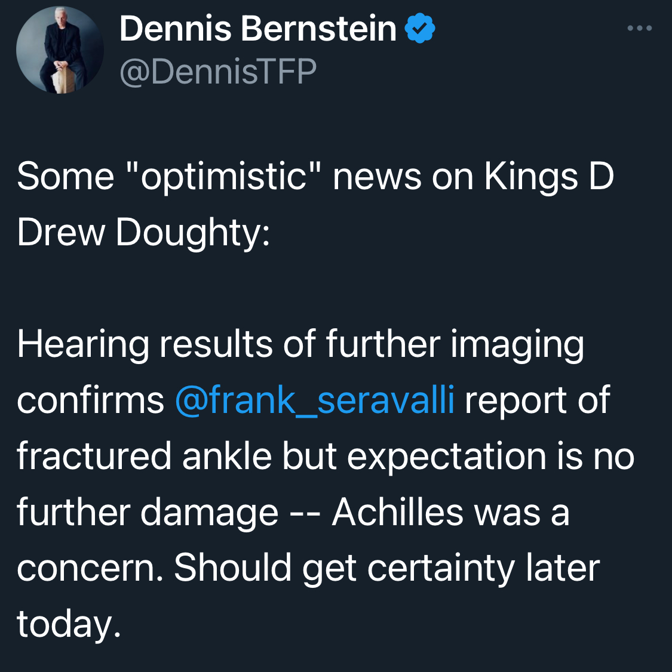Click the word "expectation" in the tweet

446,457
